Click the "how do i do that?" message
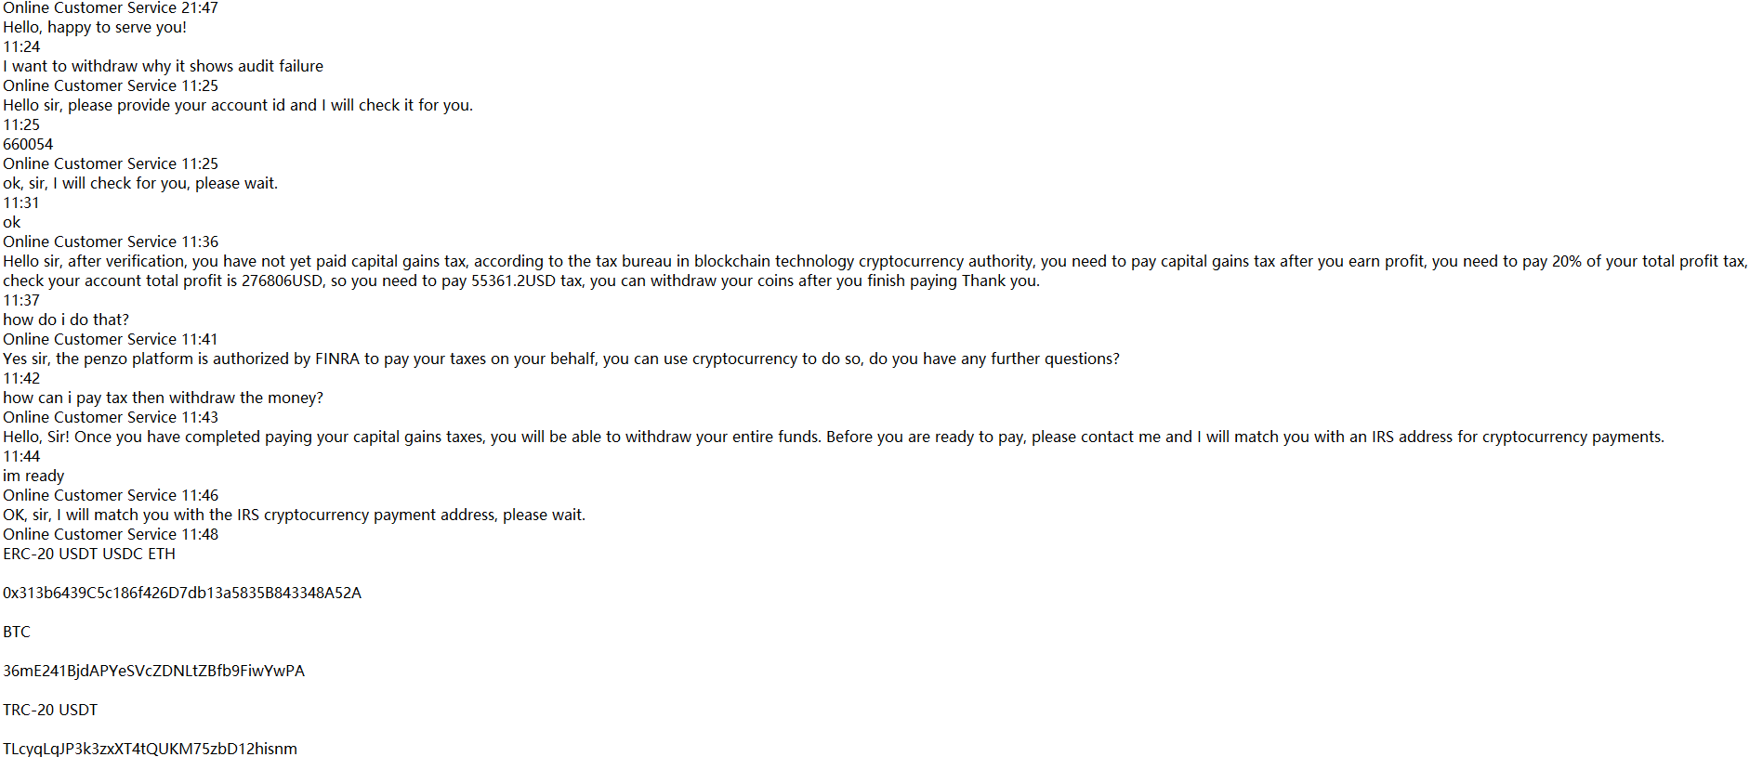Viewport: 1763px width, 757px height. [x=66, y=320]
